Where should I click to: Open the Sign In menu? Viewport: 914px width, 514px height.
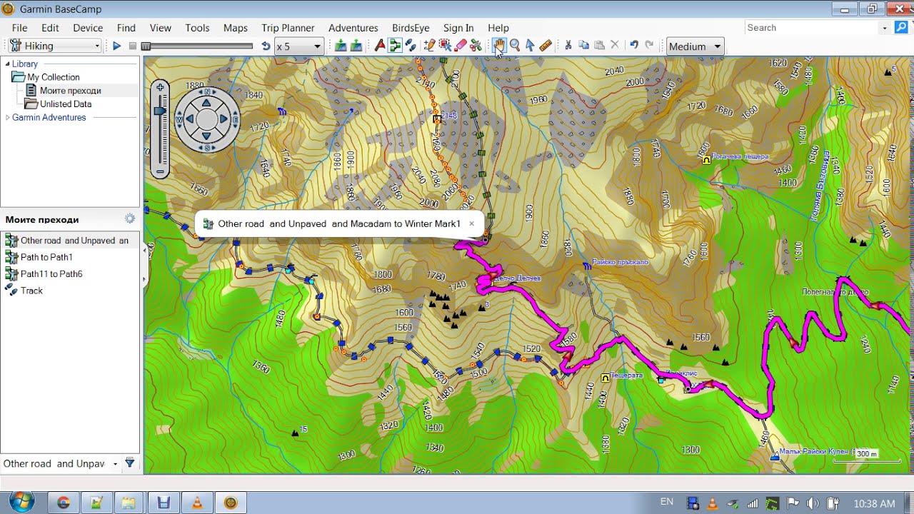point(458,28)
